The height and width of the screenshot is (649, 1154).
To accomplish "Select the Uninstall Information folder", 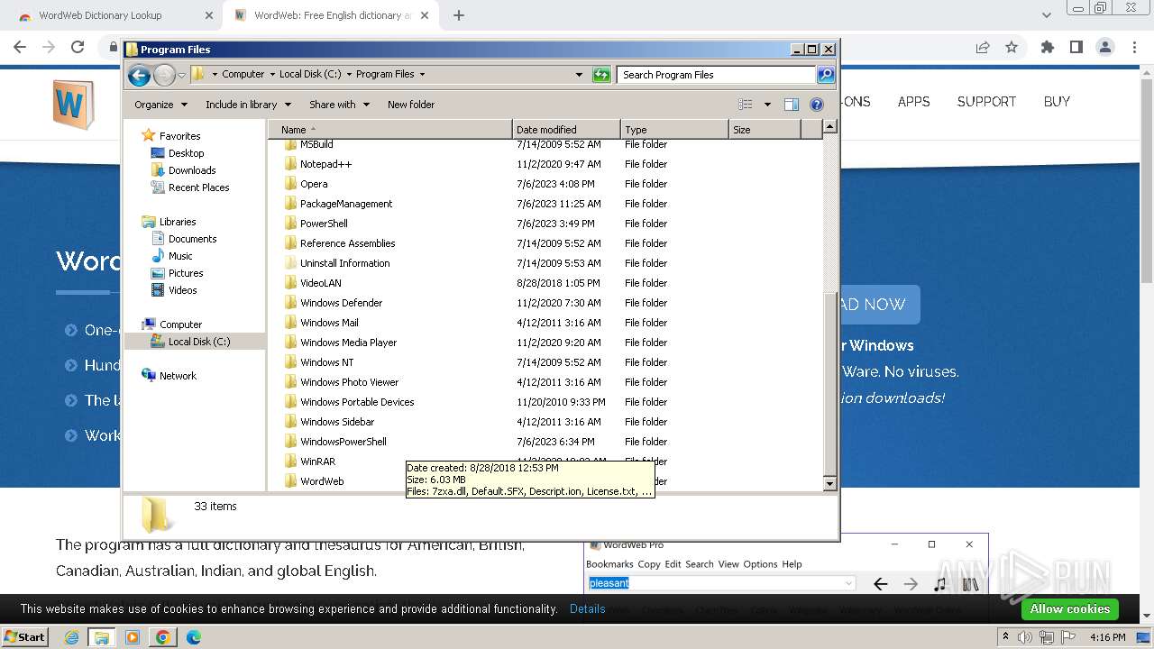I will click(344, 263).
